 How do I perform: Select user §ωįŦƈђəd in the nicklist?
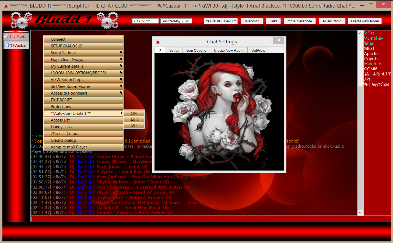[x=377, y=84]
